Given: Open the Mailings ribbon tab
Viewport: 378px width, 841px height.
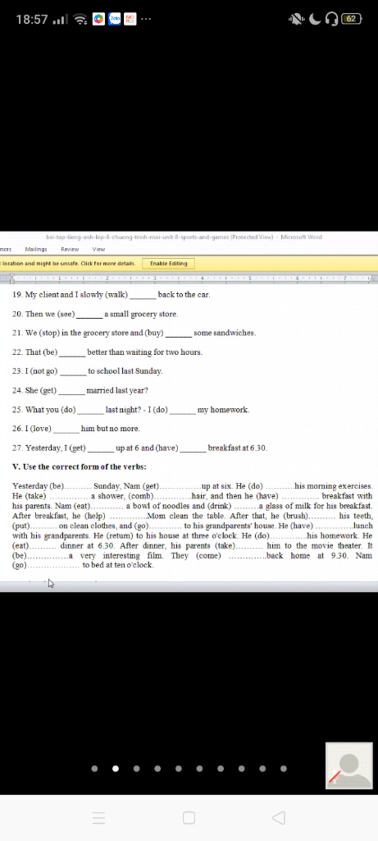Looking at the screenshot, I should [x=36, y=249].
